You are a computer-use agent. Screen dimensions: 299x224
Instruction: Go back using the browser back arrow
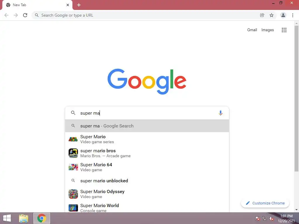point(6,15)
